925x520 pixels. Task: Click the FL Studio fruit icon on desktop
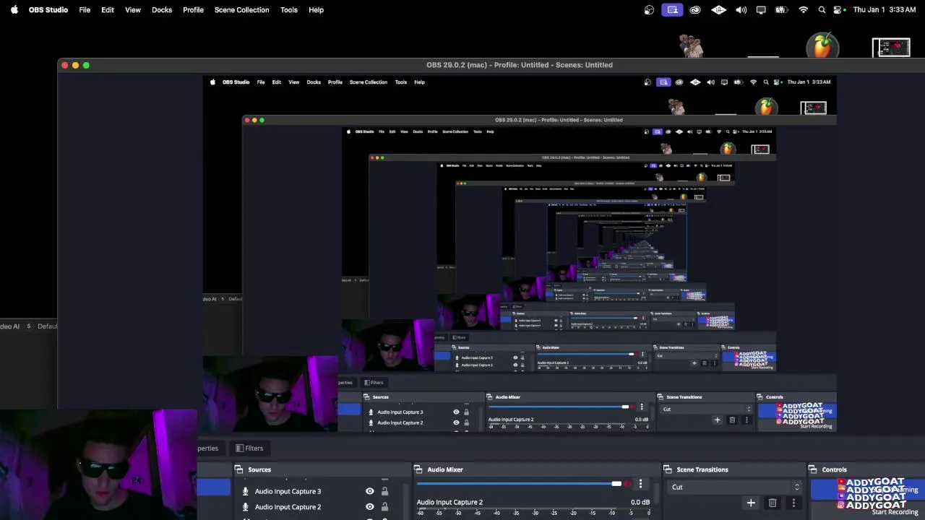pos(822,45)
